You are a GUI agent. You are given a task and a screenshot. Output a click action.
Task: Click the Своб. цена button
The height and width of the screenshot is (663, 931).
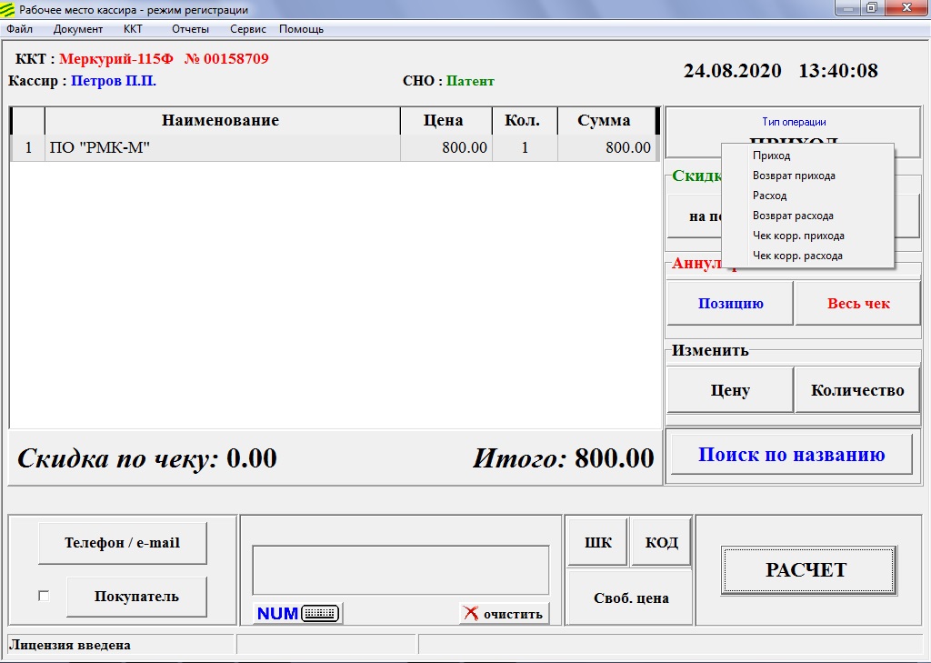point(631,598)
